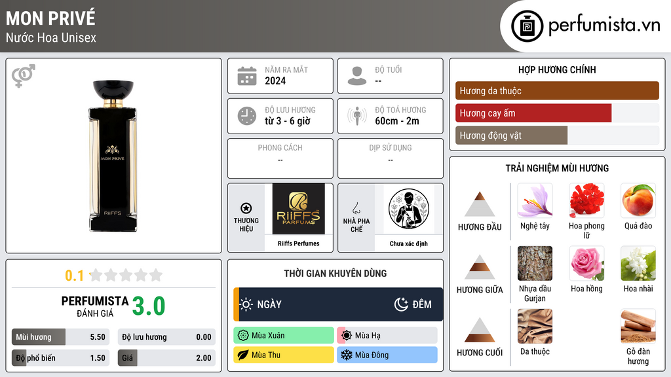Click the moon icon next to Đêm
Screen dimensions: 671x377
point(401,304)
